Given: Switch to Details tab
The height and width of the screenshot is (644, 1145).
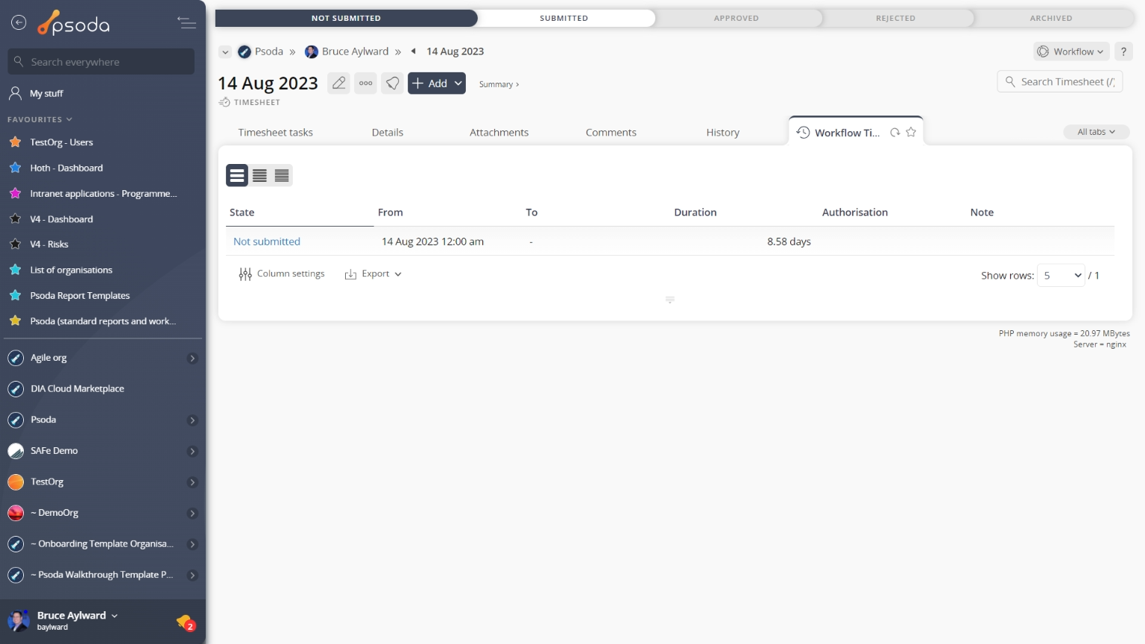Looking at the screenshot, I should pyautogui.click(x=388, y=133).
